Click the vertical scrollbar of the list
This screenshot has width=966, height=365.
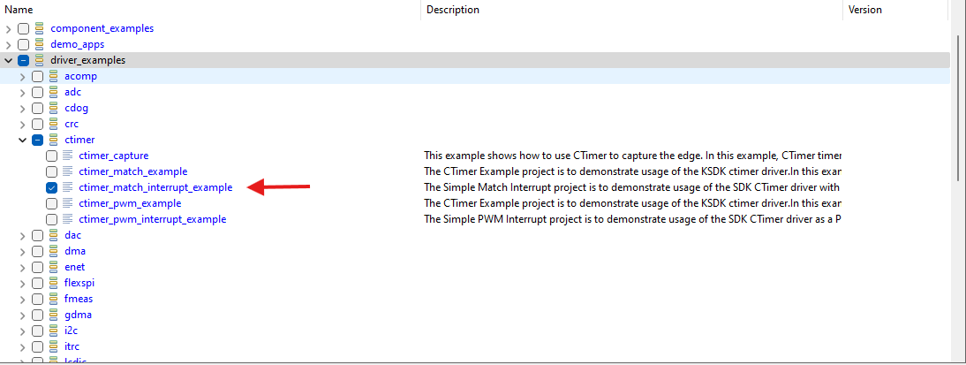pos(957,177)
